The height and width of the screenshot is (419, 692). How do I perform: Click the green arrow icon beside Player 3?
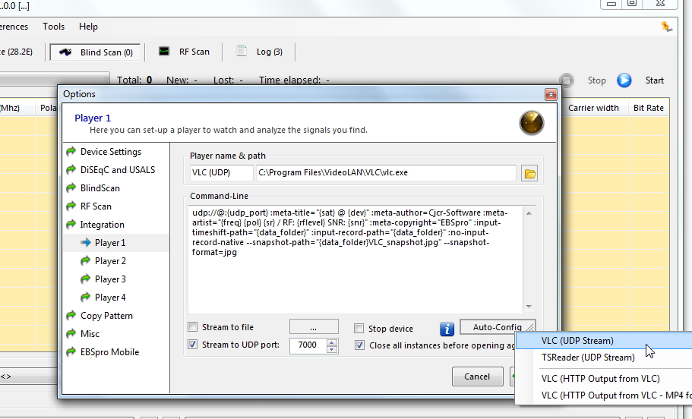coord(85,279)
